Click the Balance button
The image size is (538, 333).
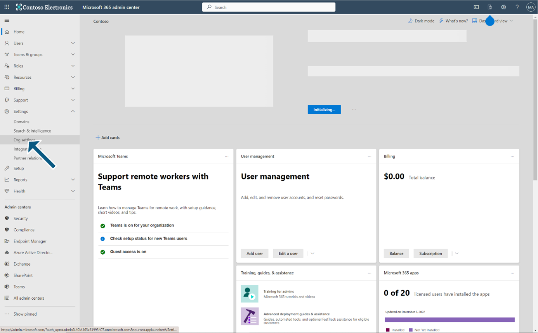tap(396, 254)
